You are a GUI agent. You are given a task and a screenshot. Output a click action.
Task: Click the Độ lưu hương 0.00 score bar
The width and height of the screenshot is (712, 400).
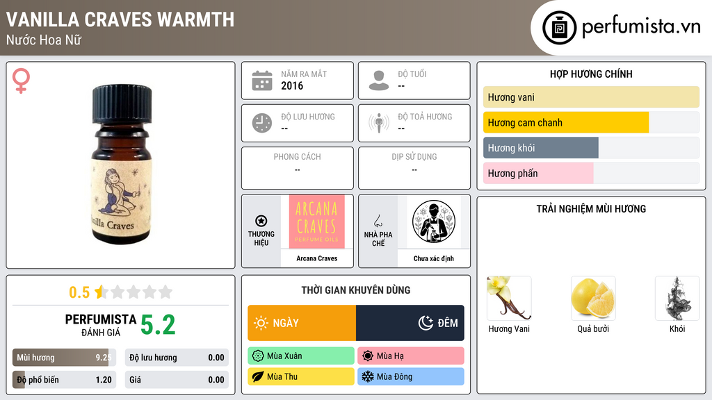tap(177, 358)
